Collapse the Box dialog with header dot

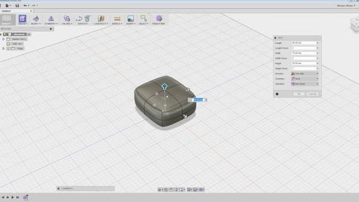pos(275,38)
